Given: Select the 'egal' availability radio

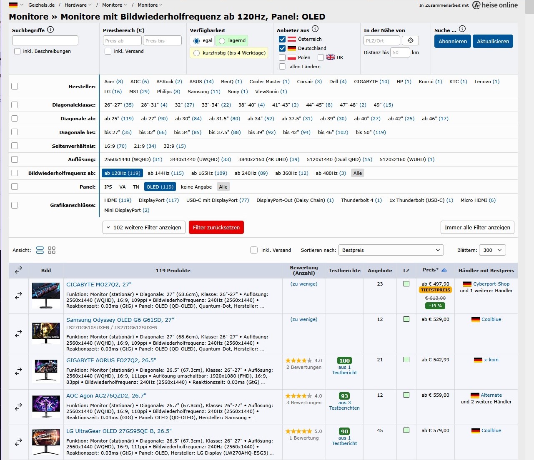Looking at the screenshot, I should click(x=196, y=41).
